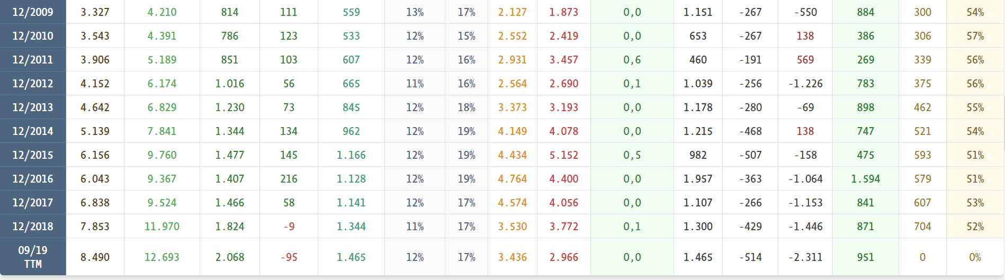This screenshot has width=1005, height=280.
Task: Click the red 2.419 value
Action: [564, 36]
